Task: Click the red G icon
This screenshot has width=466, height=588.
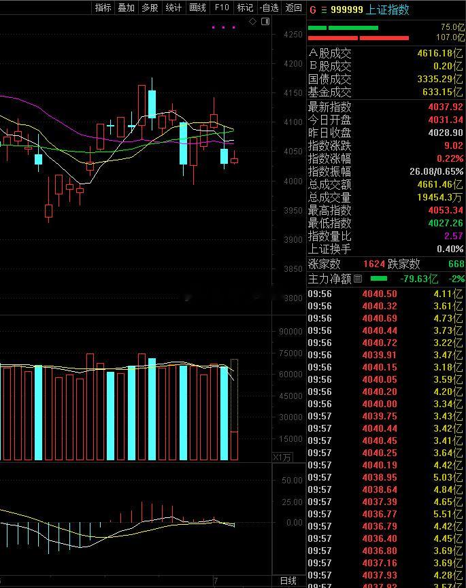Action: pyautogui.click(x=312, y=10)
